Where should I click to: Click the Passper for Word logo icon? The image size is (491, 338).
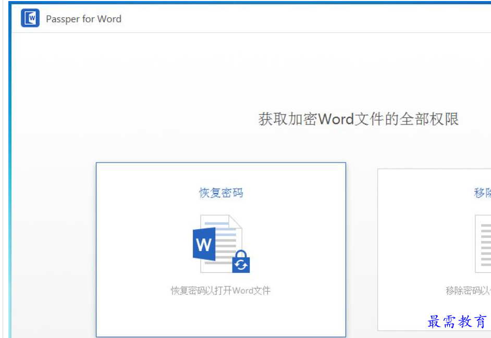30,18
